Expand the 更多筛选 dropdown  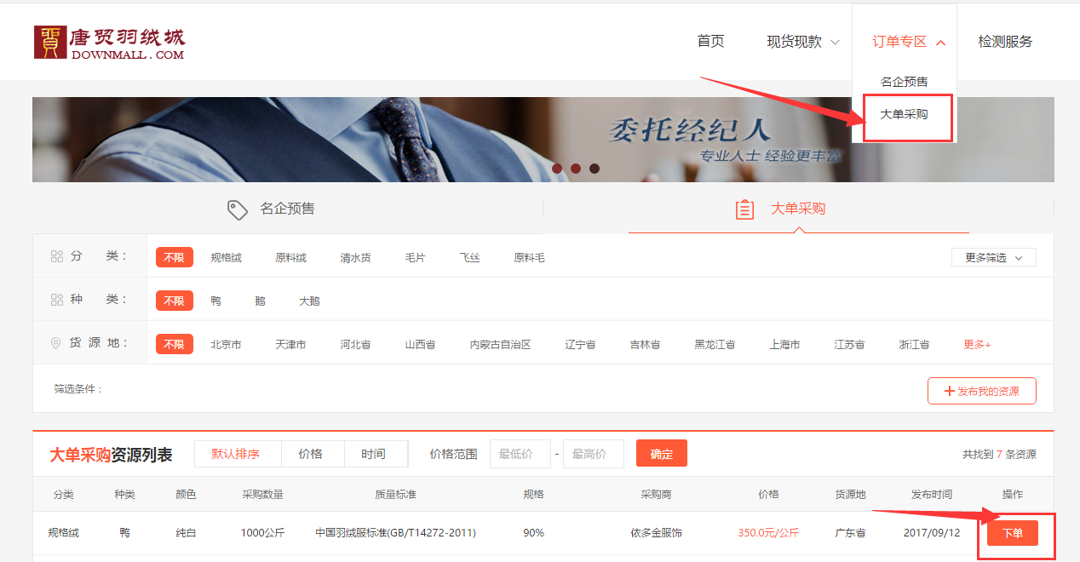[994, 257]
